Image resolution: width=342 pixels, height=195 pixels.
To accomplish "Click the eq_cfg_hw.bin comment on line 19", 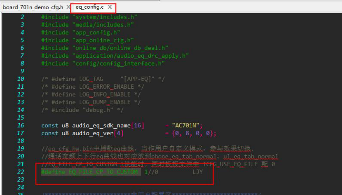I will 148,149.
